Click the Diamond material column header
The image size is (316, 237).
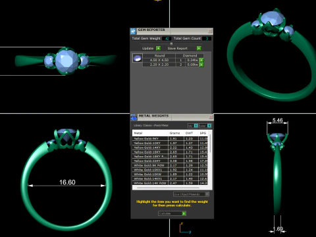pos(190,56)
